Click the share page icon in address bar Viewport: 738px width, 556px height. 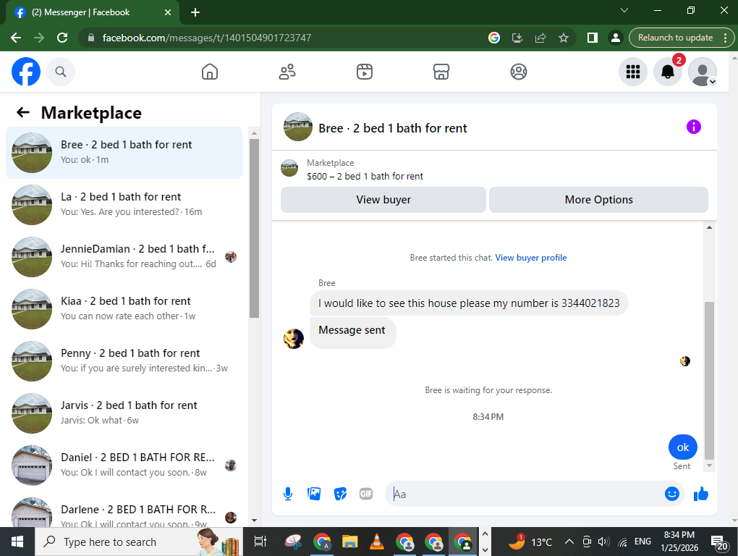(540, 38)
